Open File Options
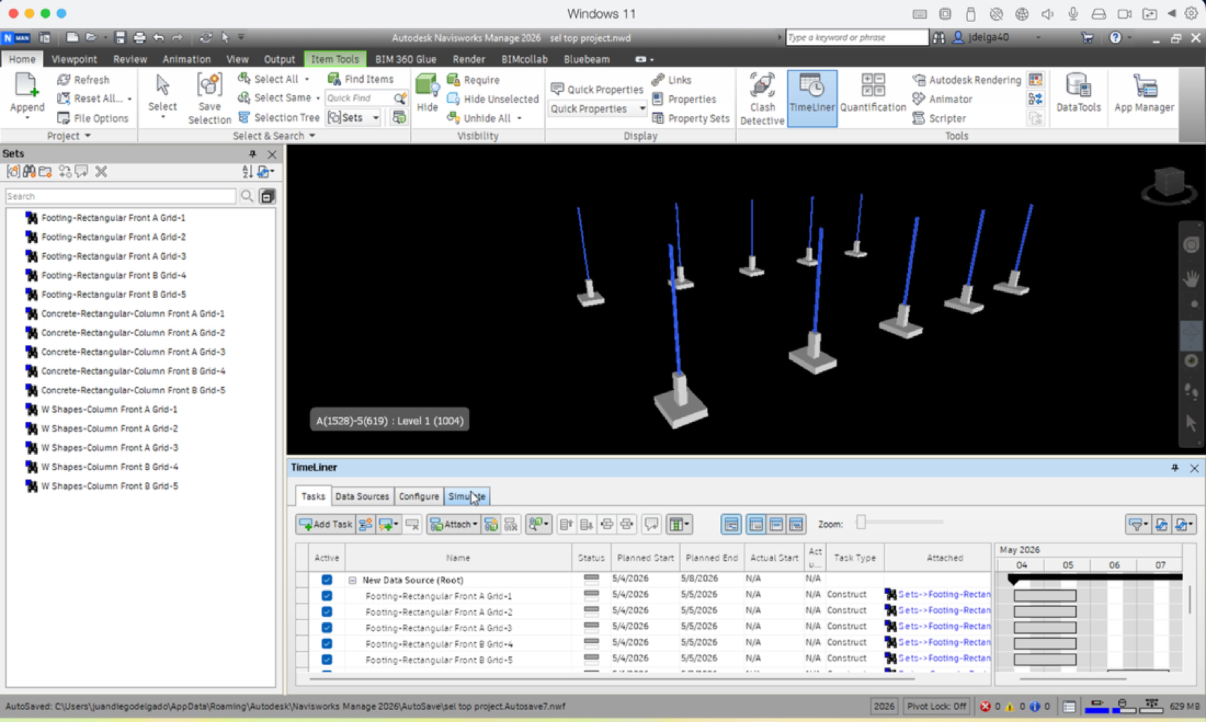1206x722 pixels. click(x=92, y=119)
